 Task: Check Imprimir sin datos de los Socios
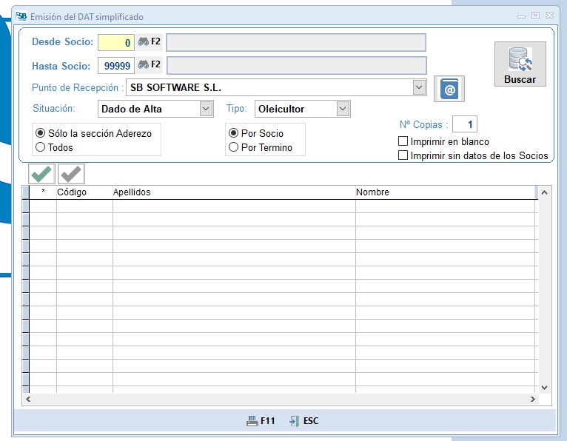(403, 155)
